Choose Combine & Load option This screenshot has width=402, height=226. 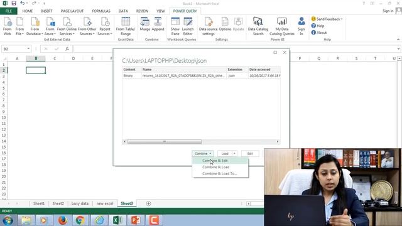220,167
